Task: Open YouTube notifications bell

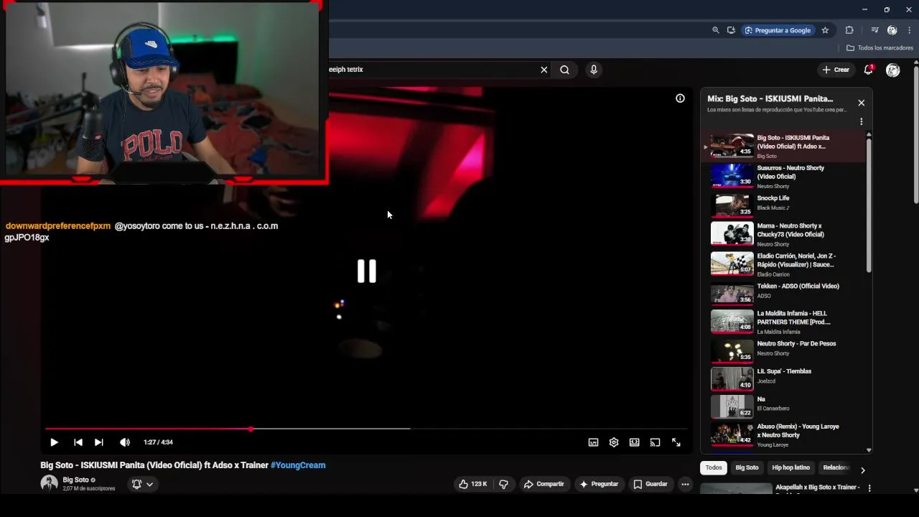Action: point(868,70)
